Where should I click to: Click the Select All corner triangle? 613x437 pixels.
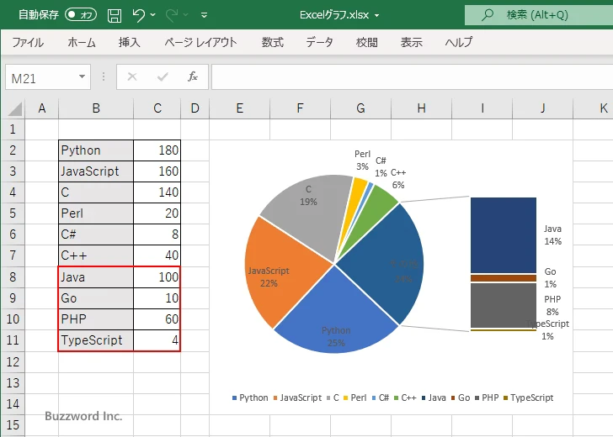pos(14,109)
